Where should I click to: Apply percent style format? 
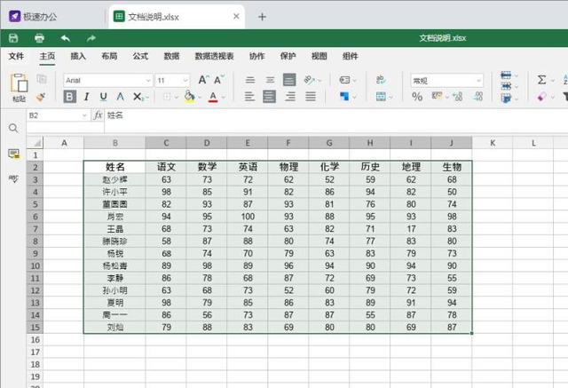pos(417,97)
